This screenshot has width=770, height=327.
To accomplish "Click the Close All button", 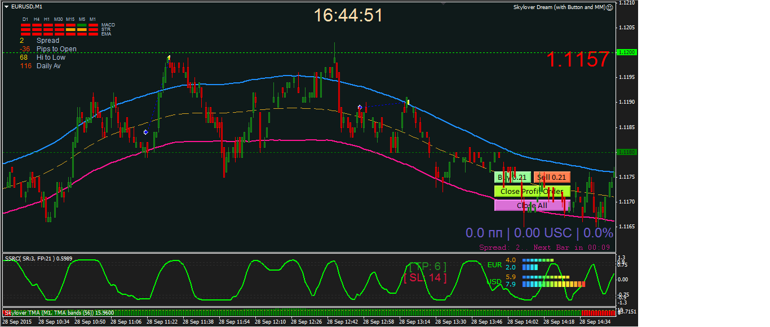I will pos(532,205).
